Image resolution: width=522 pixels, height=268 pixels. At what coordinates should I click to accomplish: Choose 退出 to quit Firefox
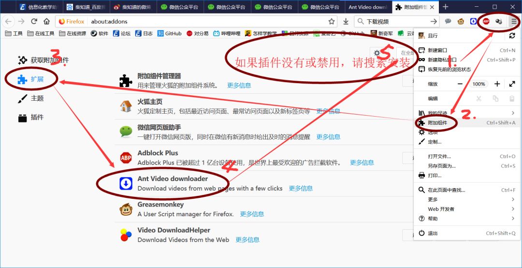click(x=467, y=233)
